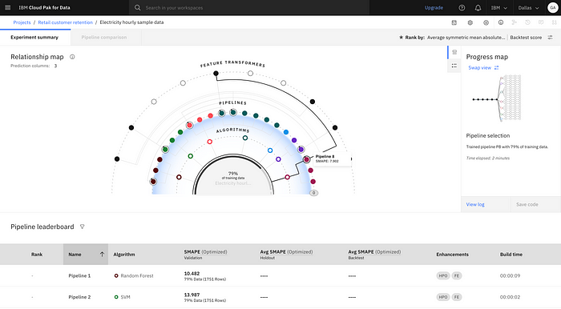Switch to list view toggle
561x309 pixels.
click(454, 66)
